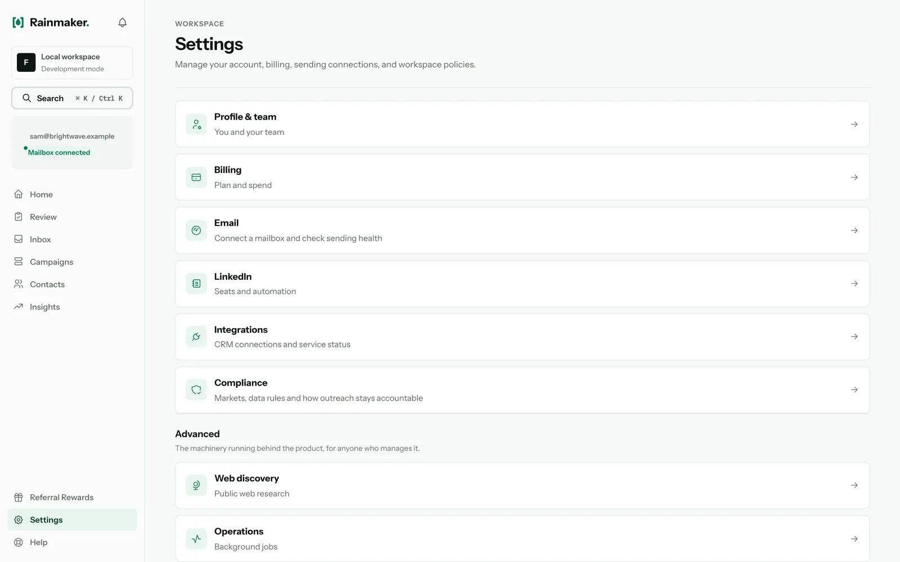Image resolution: width=900 pixels, height=562 pixels.
Task: Click the Campaigns stack icon in sidebar
Action: pyautogui.click(x=19, y=262)
